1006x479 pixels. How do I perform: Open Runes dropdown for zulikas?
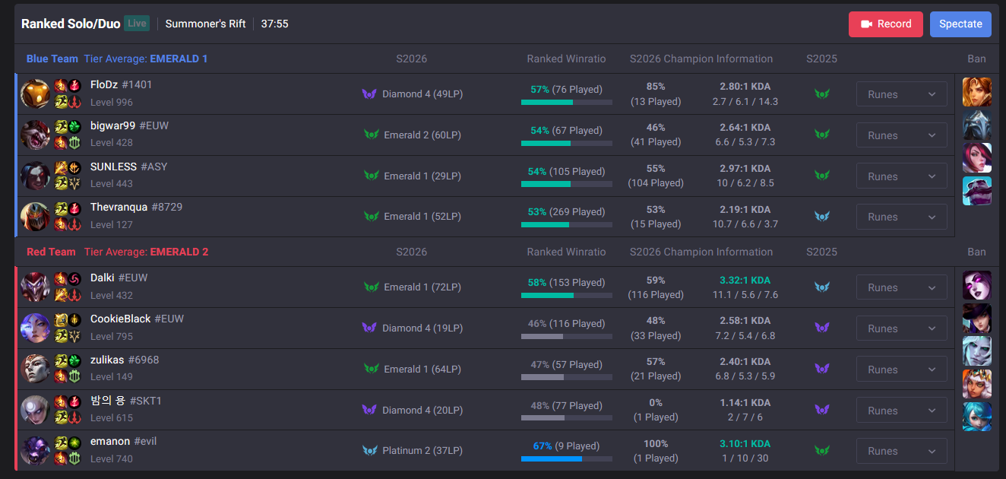pos(901,370)
